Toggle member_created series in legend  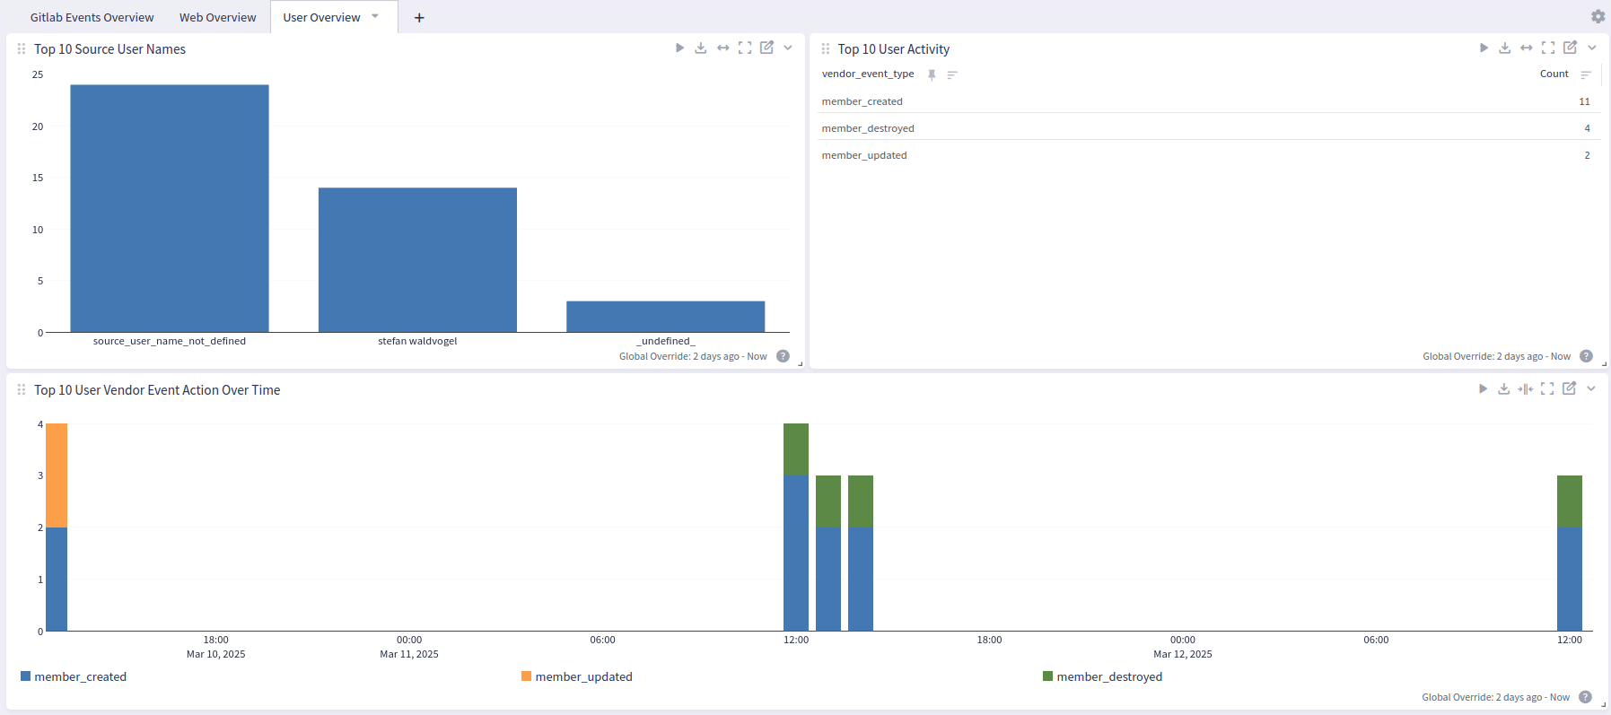pyautogui.click(x=80, y=676)
